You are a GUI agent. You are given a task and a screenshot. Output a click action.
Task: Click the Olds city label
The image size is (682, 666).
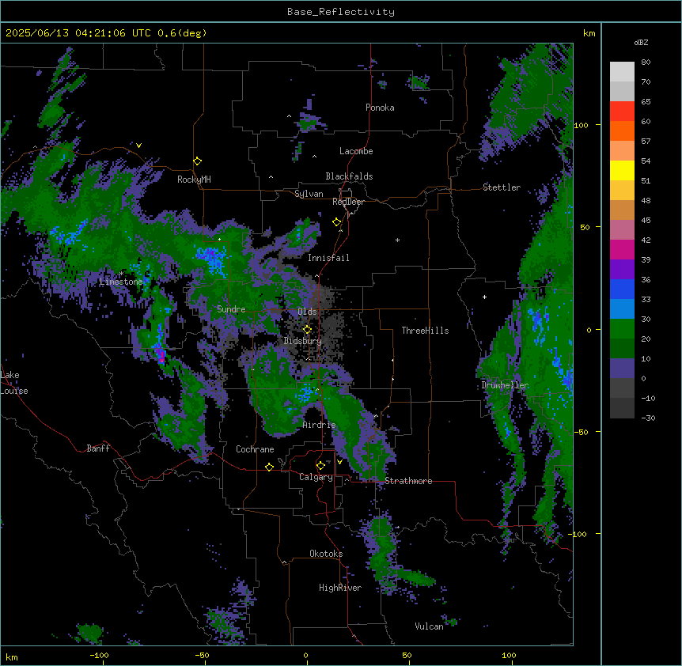(307, 312)
